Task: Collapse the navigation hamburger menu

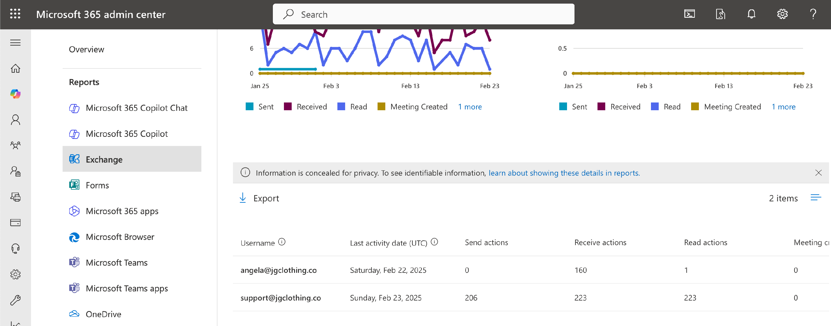Action: point(15,43)
